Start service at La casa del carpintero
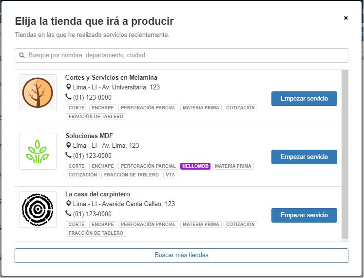This screenshot has width=364, height=278. pos(304,215)
